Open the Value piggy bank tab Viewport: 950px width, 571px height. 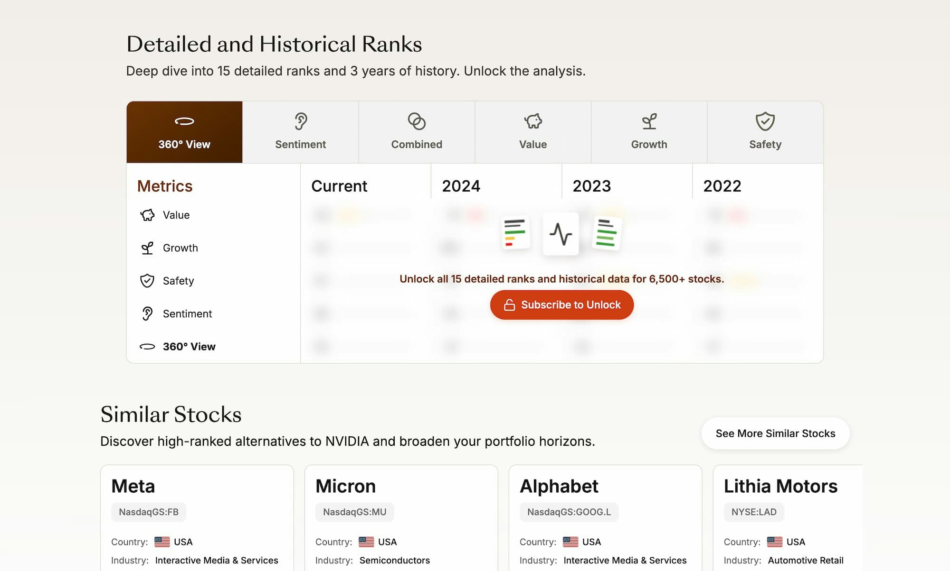[533, 122]
